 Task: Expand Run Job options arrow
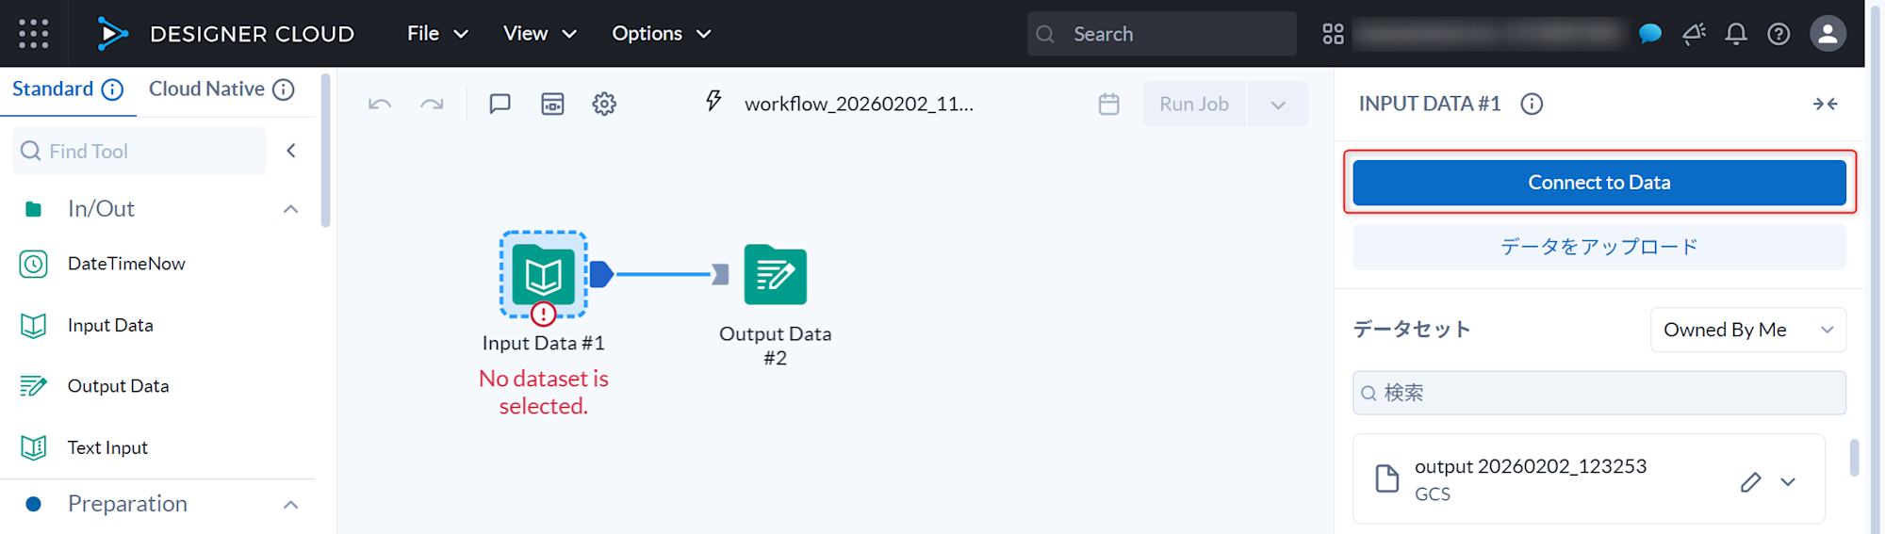point(1278,104)
